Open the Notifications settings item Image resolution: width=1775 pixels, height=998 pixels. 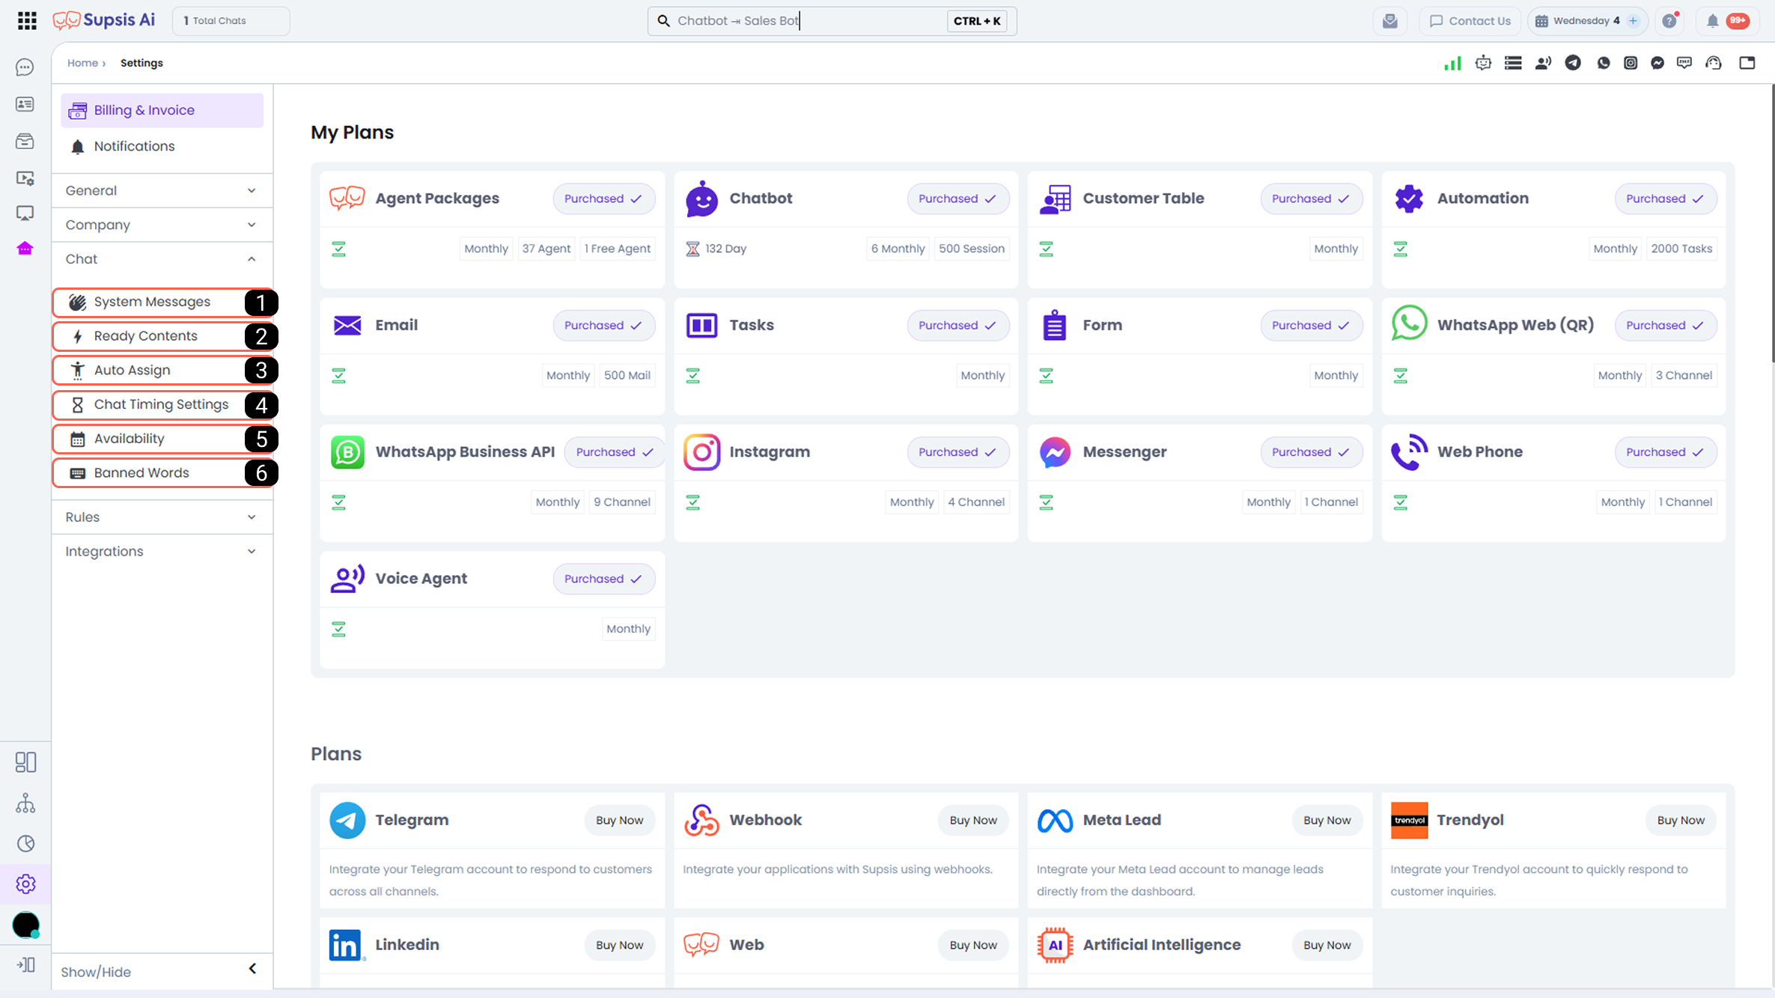point(162,147)
